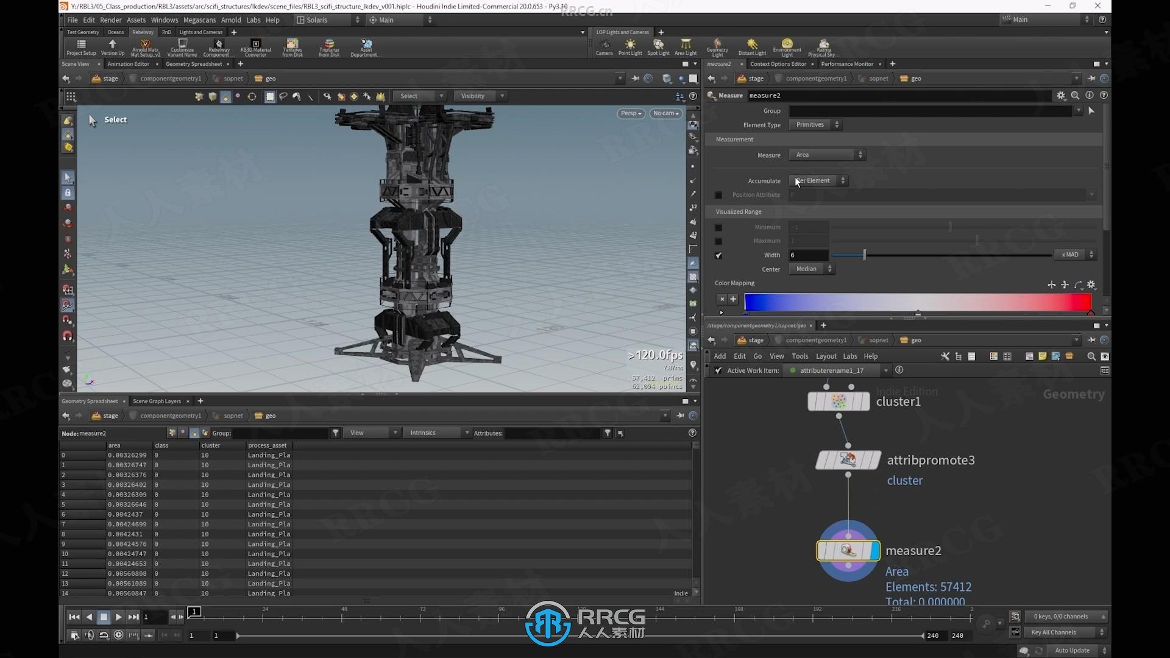Image resolution: width=1170 pixels, height=658 pixels.
Task: Switch to the Scene Graph Layers tab
Action: (157, 402)
